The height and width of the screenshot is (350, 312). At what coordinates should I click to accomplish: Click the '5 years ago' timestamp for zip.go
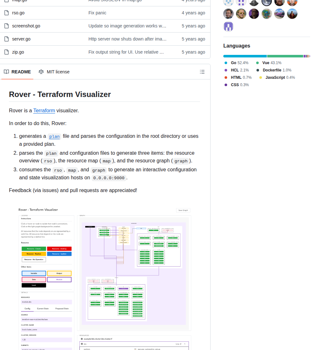click(x=193, y=52)
